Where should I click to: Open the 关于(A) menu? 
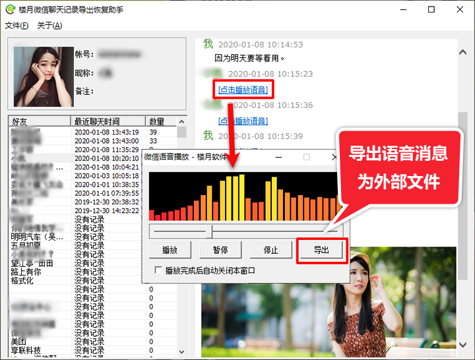coord(49,26)
